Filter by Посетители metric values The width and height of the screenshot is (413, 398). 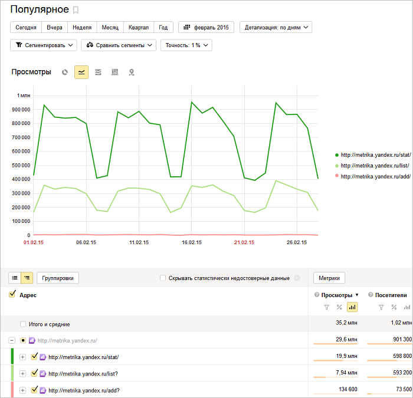(381, 307)
